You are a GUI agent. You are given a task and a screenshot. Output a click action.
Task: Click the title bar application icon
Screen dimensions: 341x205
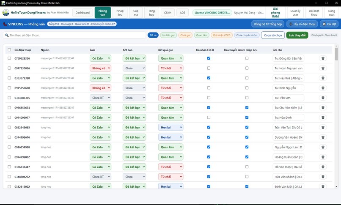click(x=3, y=3)
